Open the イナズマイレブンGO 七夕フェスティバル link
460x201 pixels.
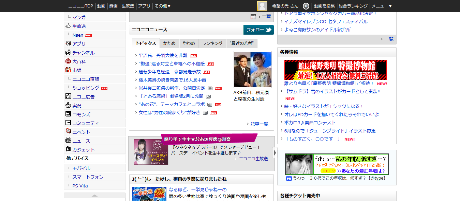pyautogui.click(x=326, y=21)
